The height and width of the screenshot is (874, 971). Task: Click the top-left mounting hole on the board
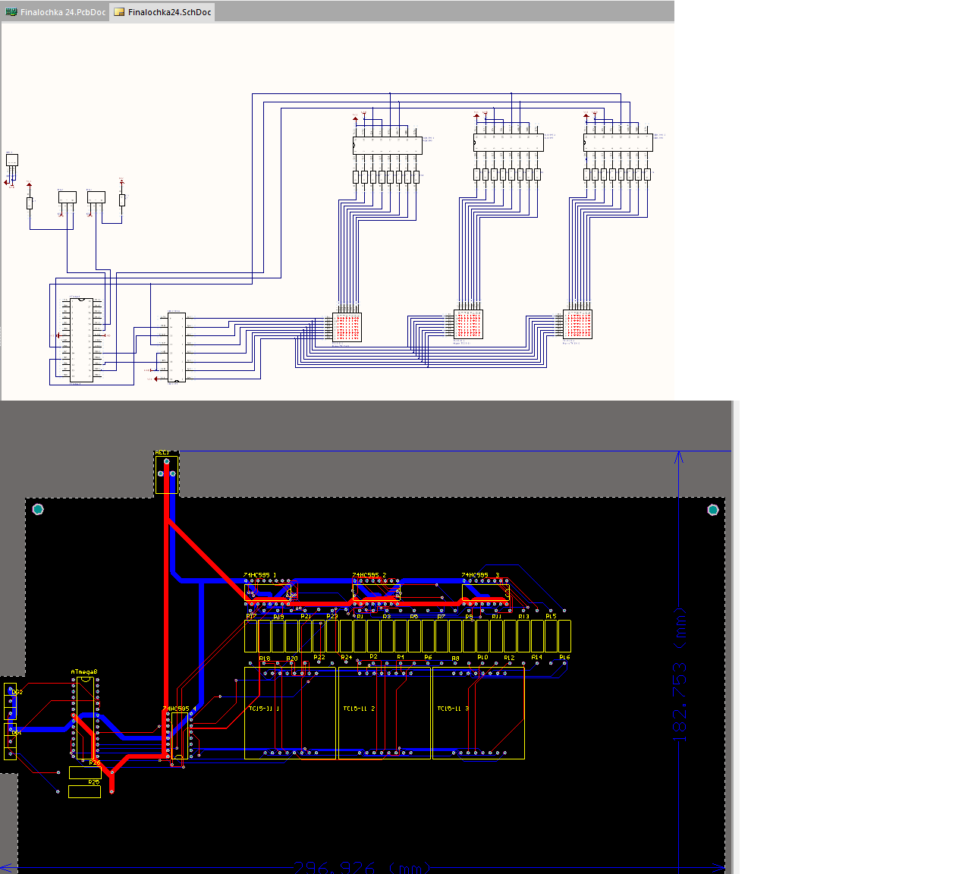point(38,509)
